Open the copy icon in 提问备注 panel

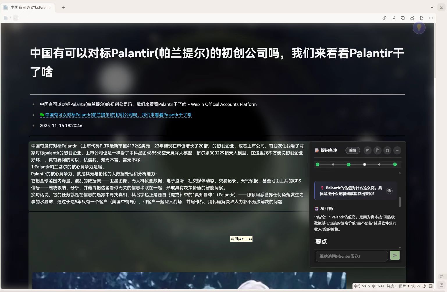(x=377, y=150)
